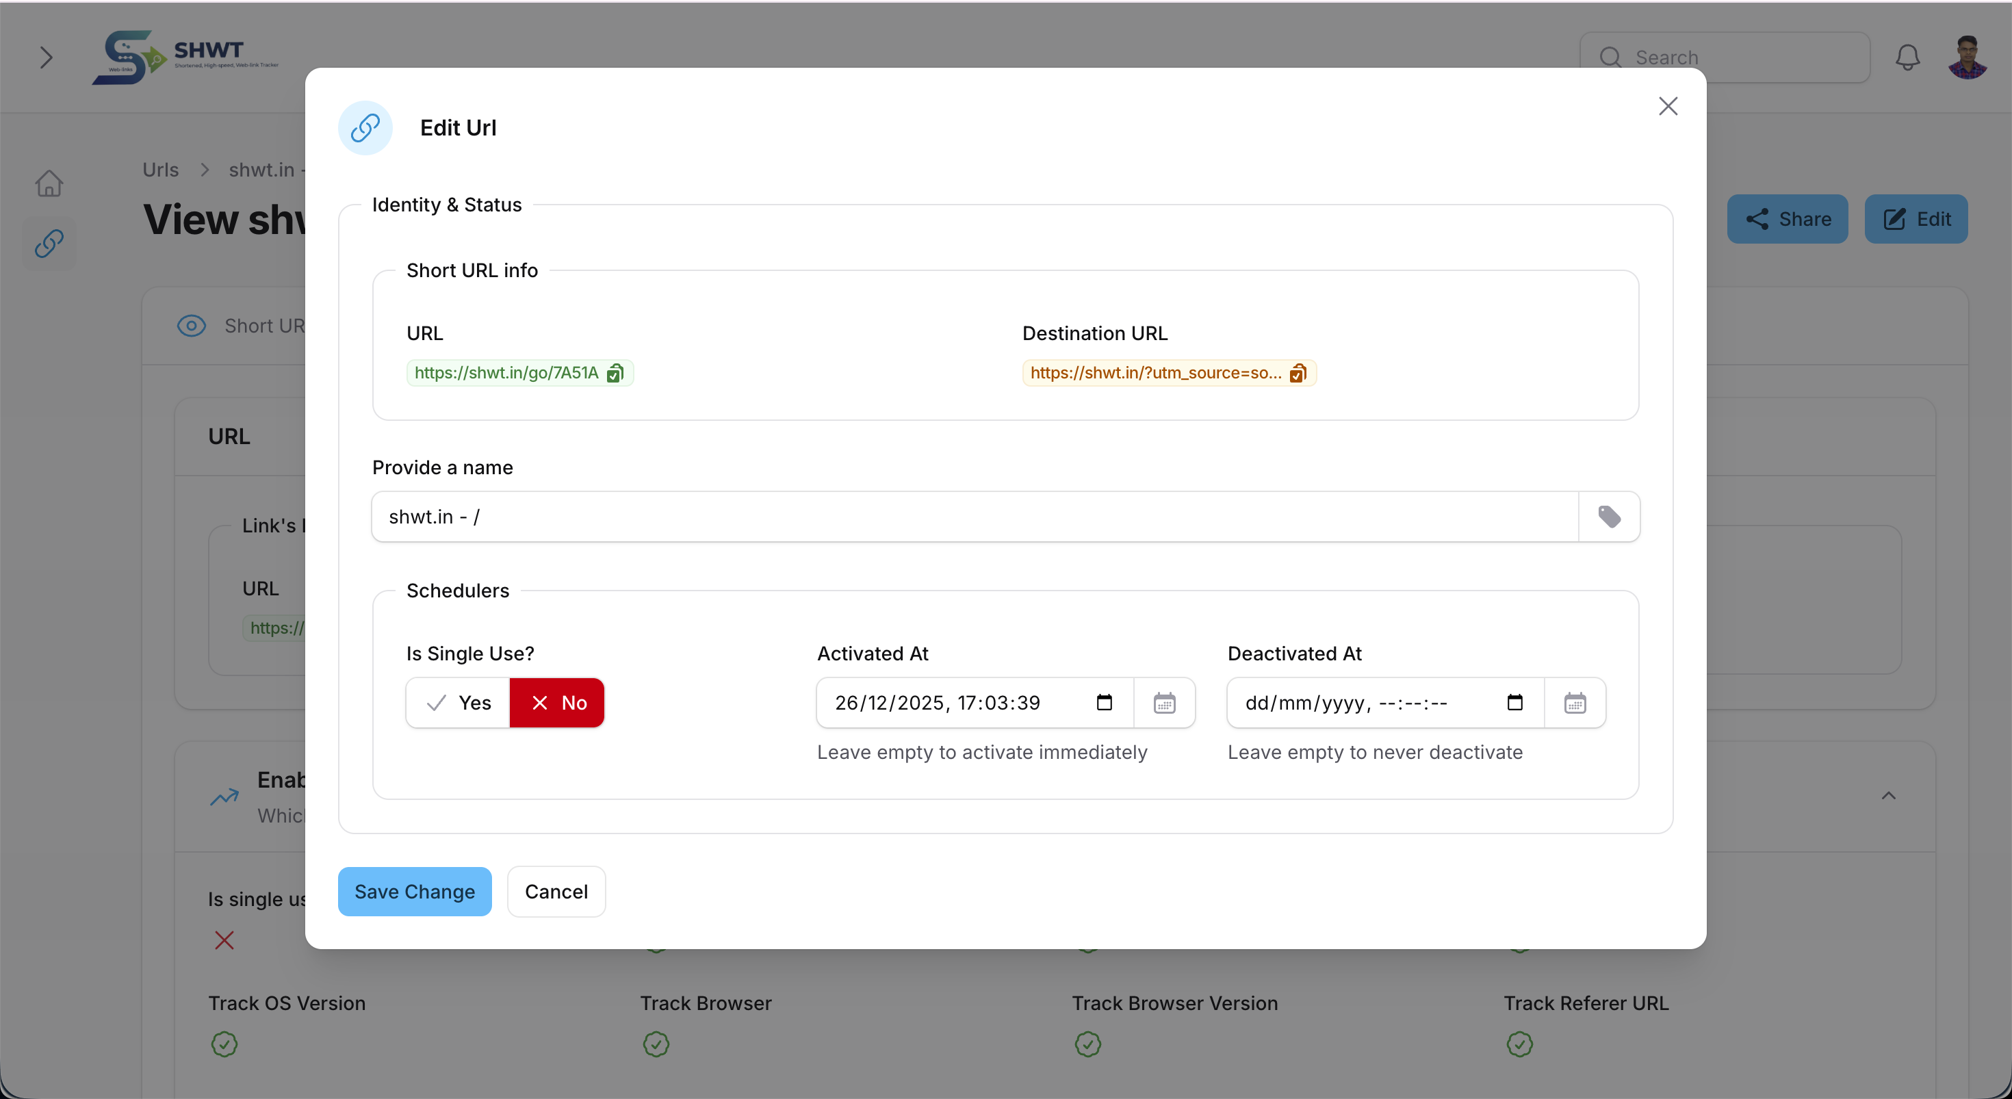
Task: Close the Edit Url modal with X
Action: click(x=1668, y=106)
